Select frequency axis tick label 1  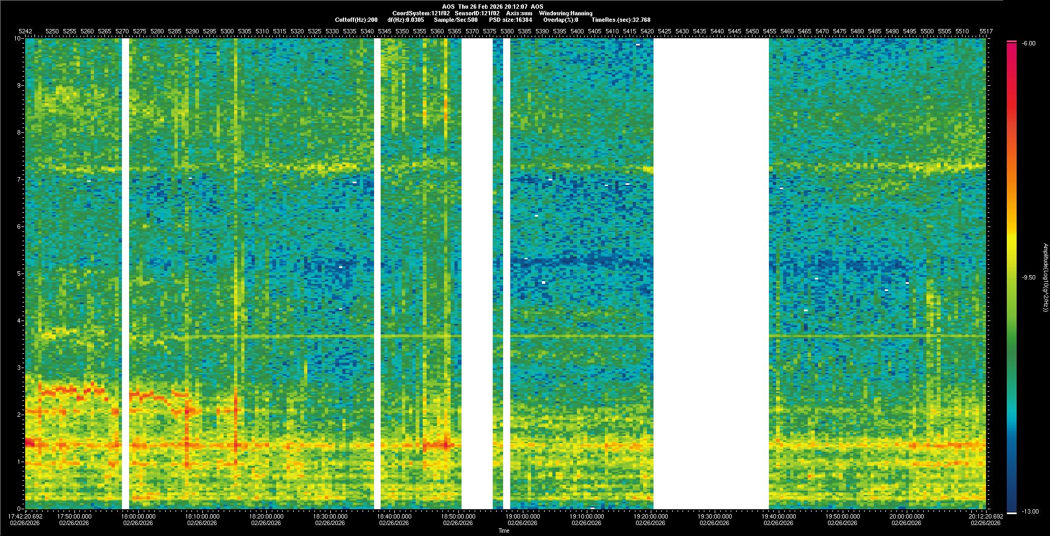[19, 462]
